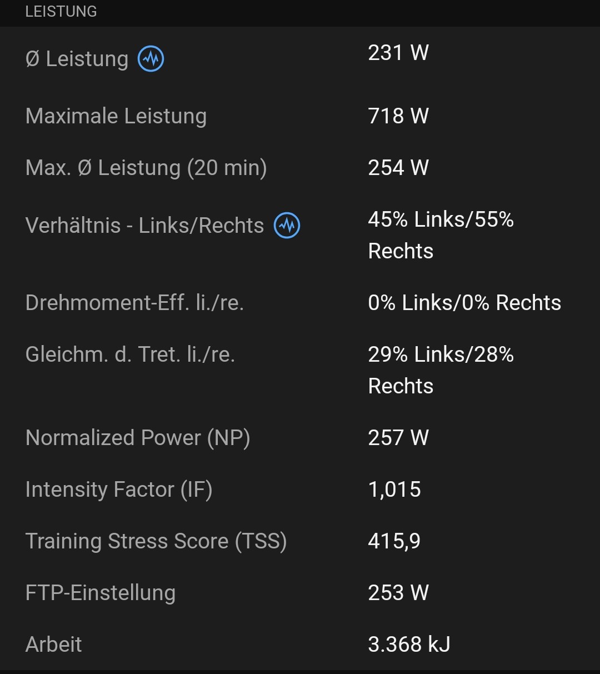This screenshot has width=600, height=674.
Task: Tap the 45% Links/55% Rechts value
Action: [x=441, y=235]
